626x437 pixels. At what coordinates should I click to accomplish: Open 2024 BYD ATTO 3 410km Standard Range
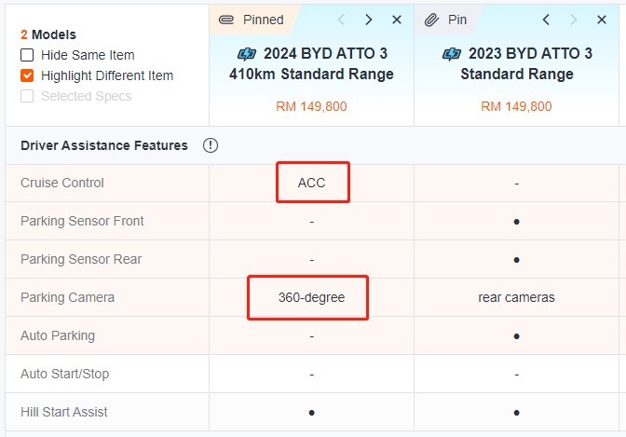point(311,63)
